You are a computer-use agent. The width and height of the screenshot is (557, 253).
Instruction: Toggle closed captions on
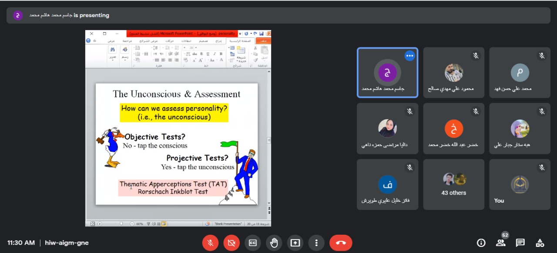(253, 243)
